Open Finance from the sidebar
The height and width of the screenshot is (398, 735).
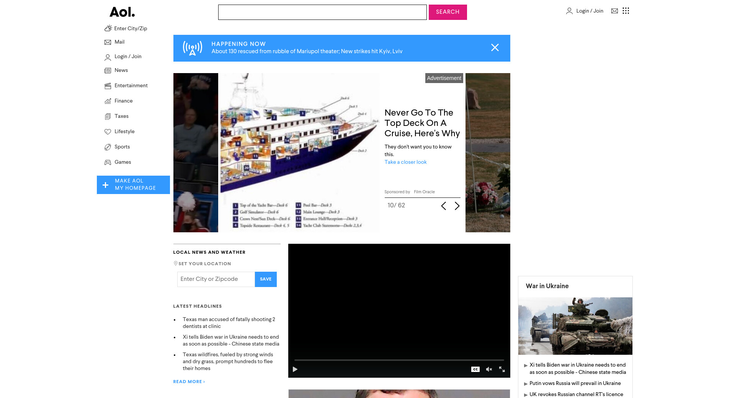pyautogui.click(x=124, y=101)
